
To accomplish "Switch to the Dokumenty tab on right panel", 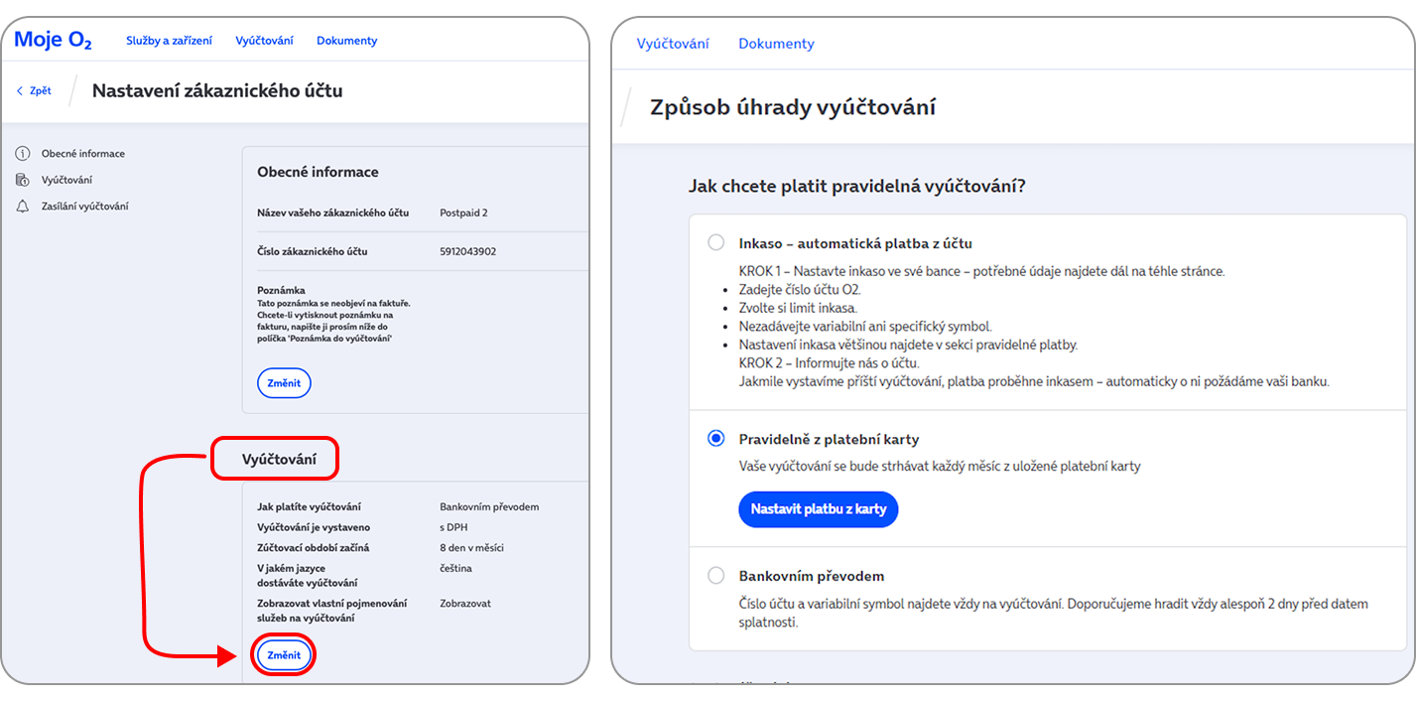I will point(775,44).
